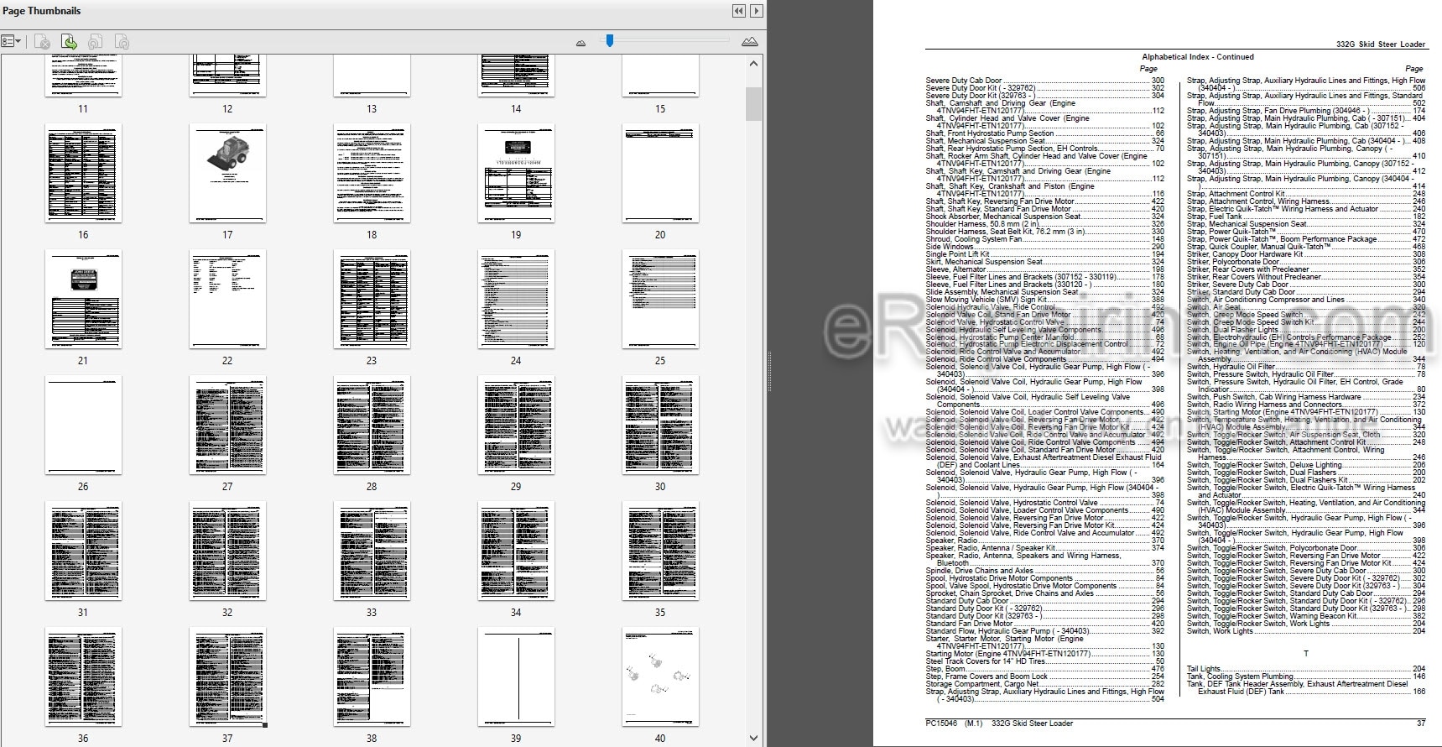Screen dimensions: 1442x747
Task: Collapse panel with double left arrow button
Action: [738, 11]
